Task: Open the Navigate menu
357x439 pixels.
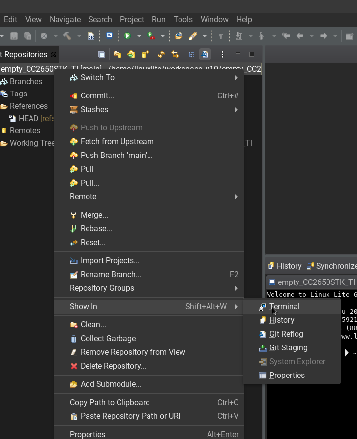Action: pos(65,19)
